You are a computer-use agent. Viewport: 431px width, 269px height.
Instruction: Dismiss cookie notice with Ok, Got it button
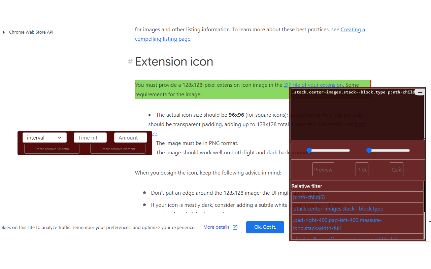tap(265, 227)
